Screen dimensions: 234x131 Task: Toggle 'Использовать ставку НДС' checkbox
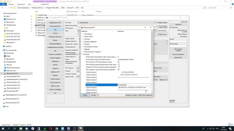click(x=157, y=27)
